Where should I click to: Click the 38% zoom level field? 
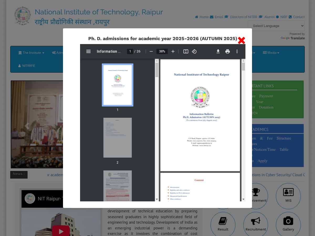162,51
